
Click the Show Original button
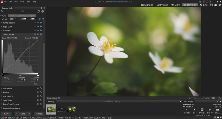[52, 98]
